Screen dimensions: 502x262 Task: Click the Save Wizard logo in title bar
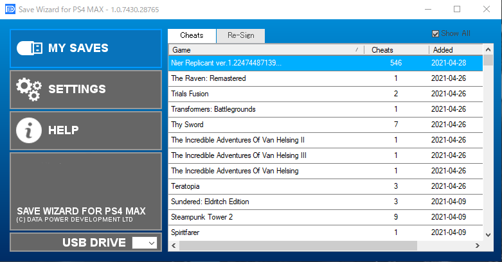[10, 9]
